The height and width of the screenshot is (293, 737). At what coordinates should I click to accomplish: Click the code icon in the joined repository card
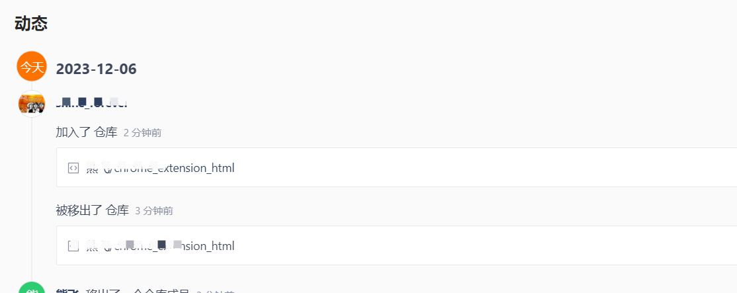pyautogui.click(x=73, y=167)
